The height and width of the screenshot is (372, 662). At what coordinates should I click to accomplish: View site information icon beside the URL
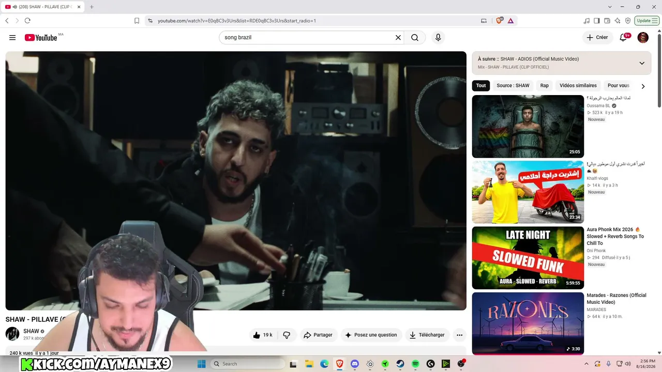click(150, 21)
